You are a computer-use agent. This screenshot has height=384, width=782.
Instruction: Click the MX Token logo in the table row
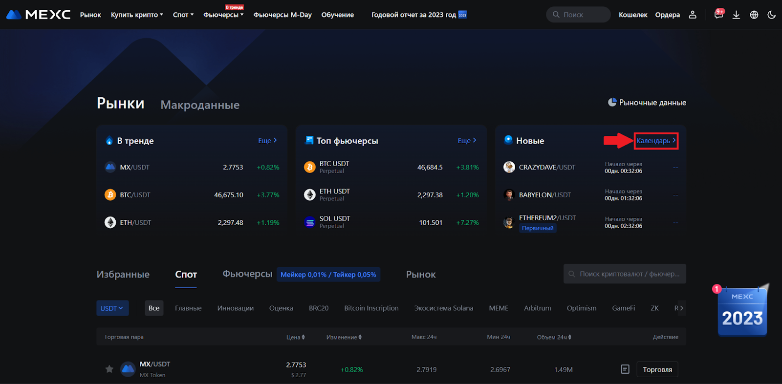(128, 369)
